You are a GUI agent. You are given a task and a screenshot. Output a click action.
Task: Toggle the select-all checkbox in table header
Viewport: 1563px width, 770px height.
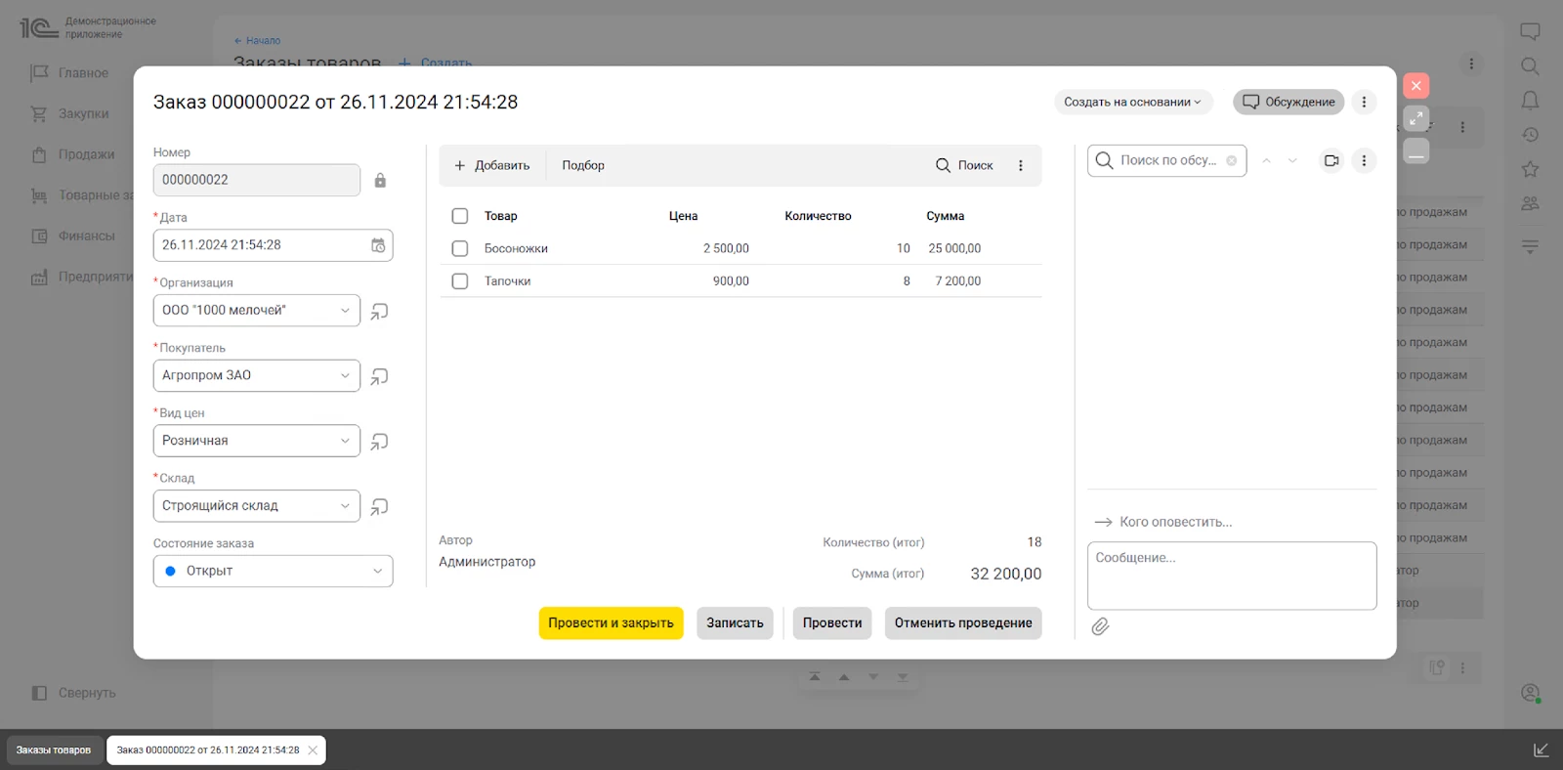(460, 216)
